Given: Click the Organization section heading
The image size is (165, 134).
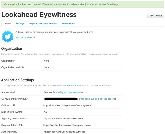Looking at the screenshot, I should coord(12,48).
